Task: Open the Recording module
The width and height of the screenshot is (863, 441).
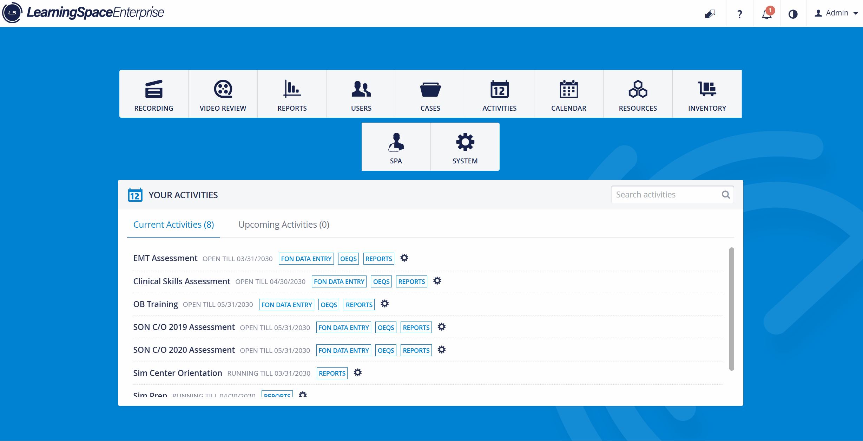Action: point(154,94)
